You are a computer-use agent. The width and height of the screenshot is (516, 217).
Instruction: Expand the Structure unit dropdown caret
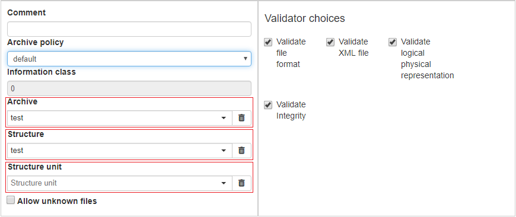pyautogui.click(x=224, y=183)
